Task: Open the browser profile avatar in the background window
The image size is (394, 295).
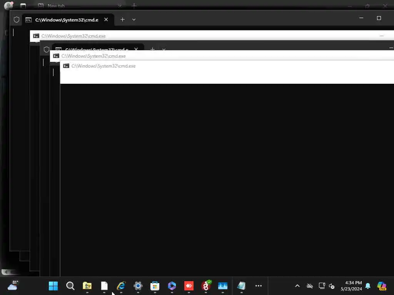Action: [8, 5]
